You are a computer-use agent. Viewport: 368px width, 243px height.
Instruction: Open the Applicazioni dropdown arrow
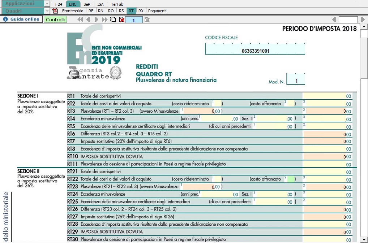click(47, 4)
